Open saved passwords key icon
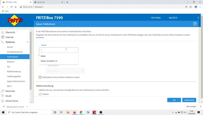203x115 pixels. point(186,7)
